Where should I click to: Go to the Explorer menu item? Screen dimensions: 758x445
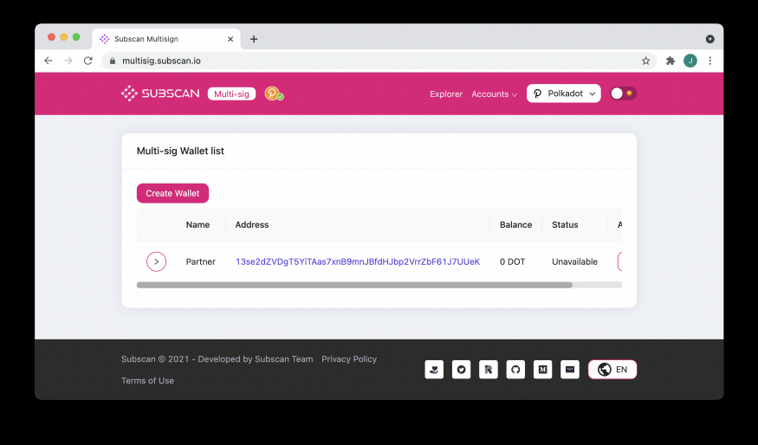[x=446, y=94]
